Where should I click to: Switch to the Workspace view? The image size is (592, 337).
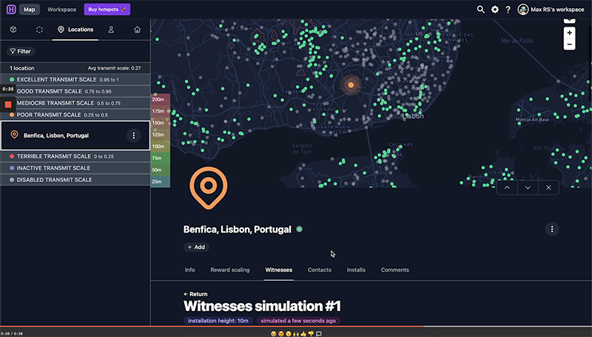[x=61, y=10]
